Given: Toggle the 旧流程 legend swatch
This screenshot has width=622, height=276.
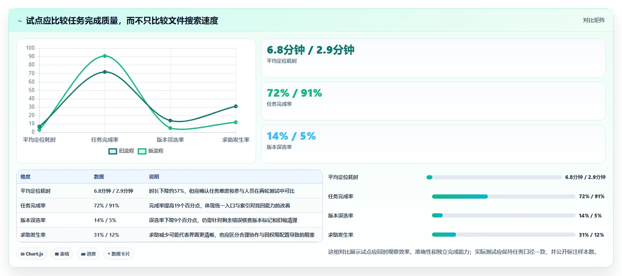Looking at the screenshot, I should [113, 151].
